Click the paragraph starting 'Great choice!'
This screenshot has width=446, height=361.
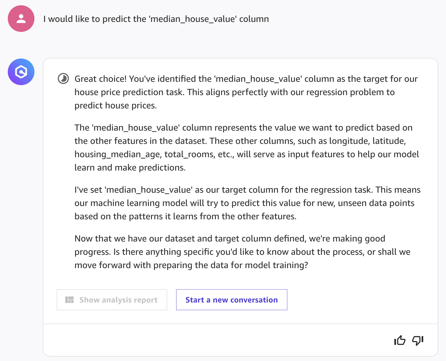pyautogui.click(x=246, y=92)
